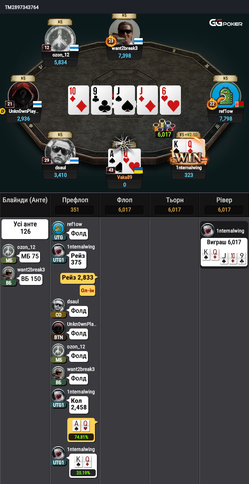Screen dimensions: 249x484
Task: Open dsaul's player avatar at table
Action: (60, 152)
